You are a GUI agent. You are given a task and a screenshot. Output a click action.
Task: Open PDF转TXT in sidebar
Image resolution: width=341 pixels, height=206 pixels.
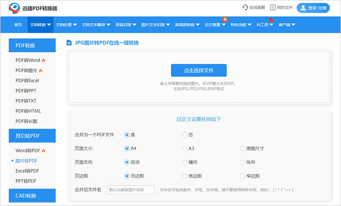(26, 101)
